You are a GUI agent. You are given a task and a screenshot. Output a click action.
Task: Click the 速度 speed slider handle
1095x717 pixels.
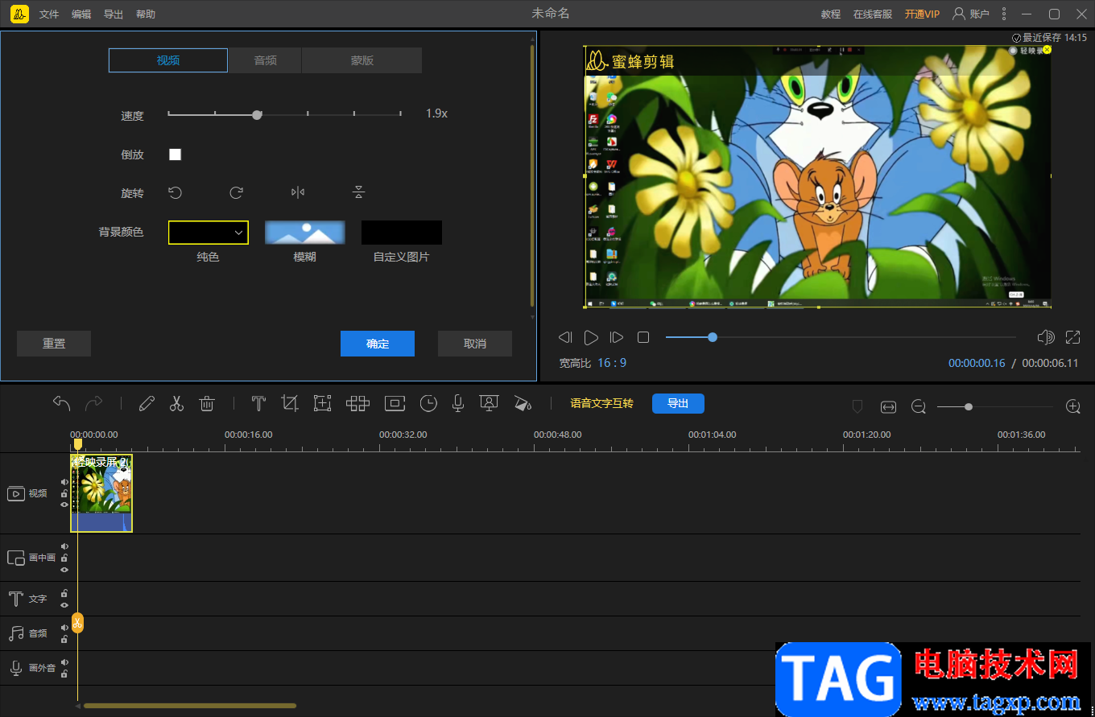pos(257,115)
